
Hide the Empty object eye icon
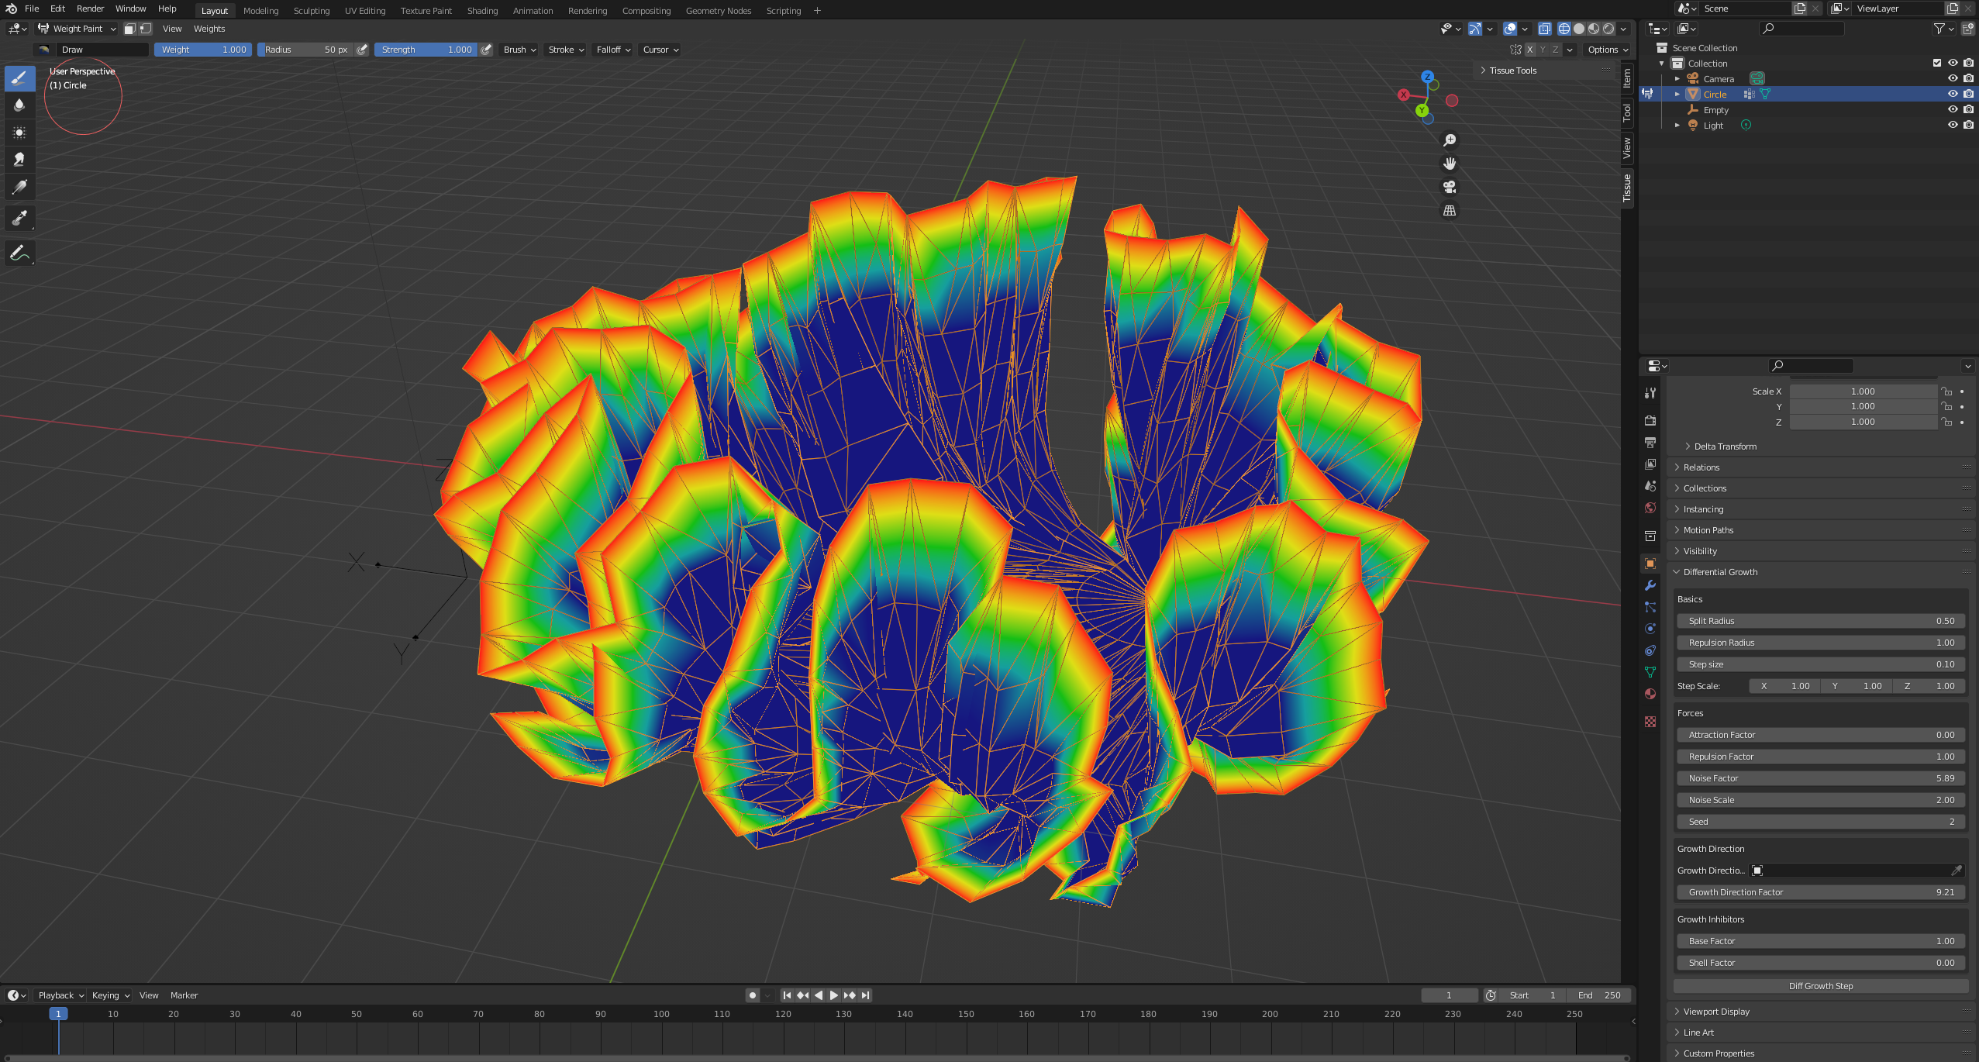coord(1953,109)
